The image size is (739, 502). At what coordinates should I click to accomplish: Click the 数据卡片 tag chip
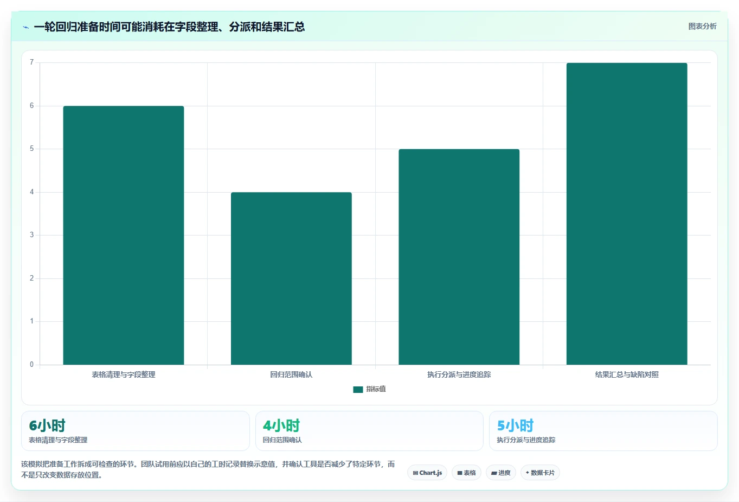[x=540, y=473]
